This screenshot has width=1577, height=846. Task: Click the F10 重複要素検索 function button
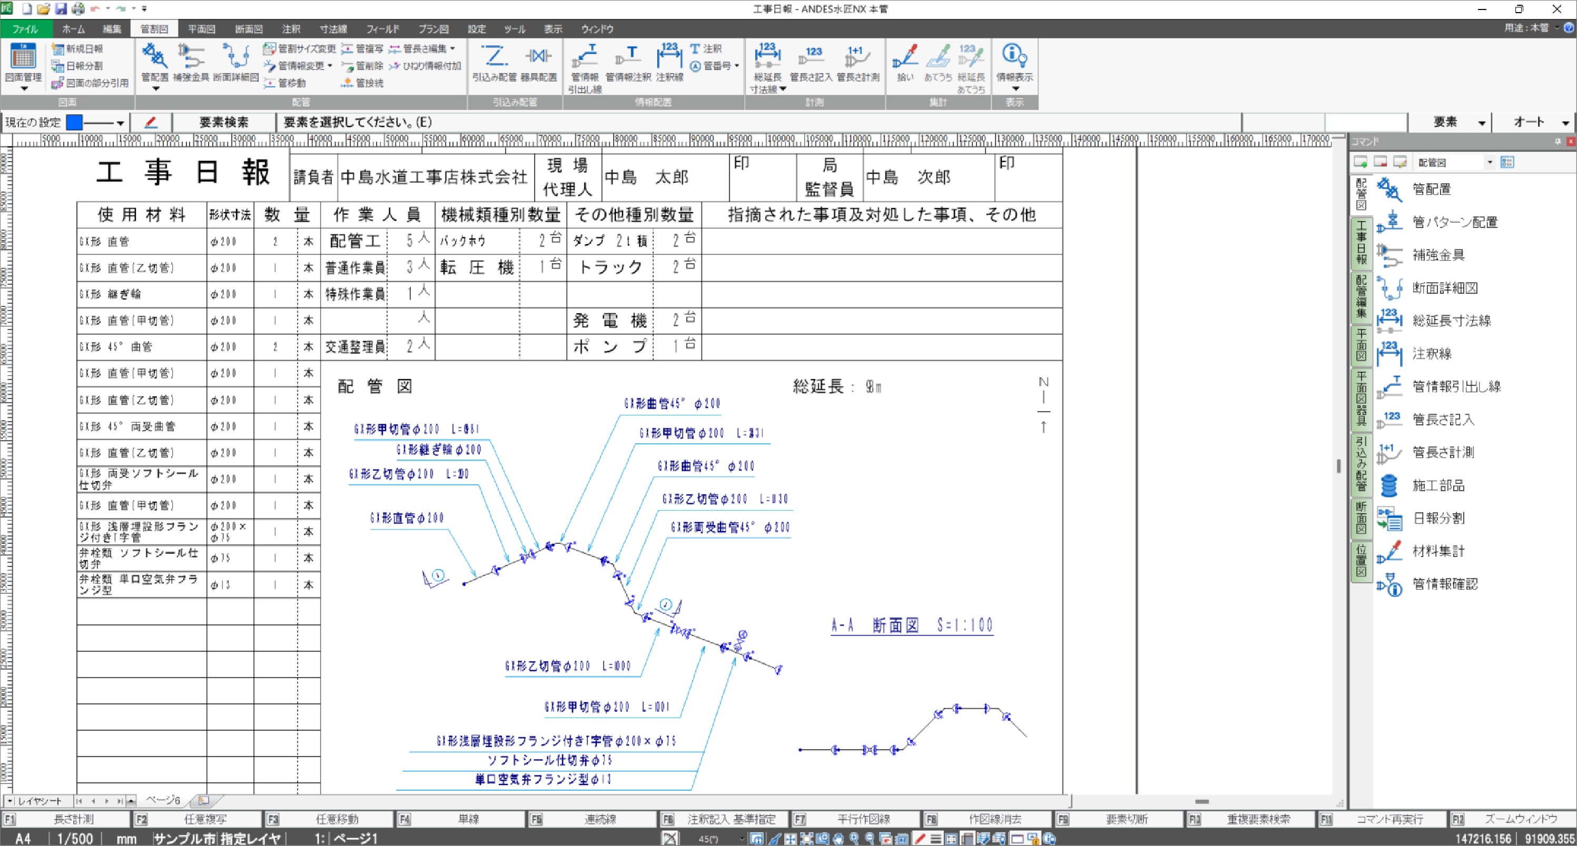pos(1251,819)
